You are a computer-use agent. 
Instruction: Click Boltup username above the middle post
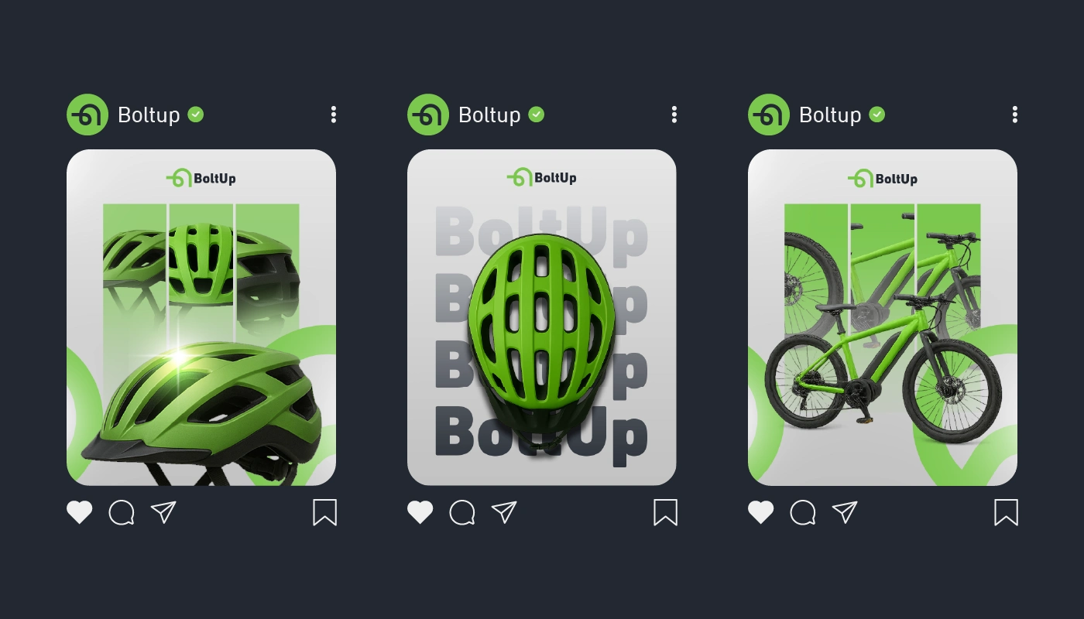point(489,115)
